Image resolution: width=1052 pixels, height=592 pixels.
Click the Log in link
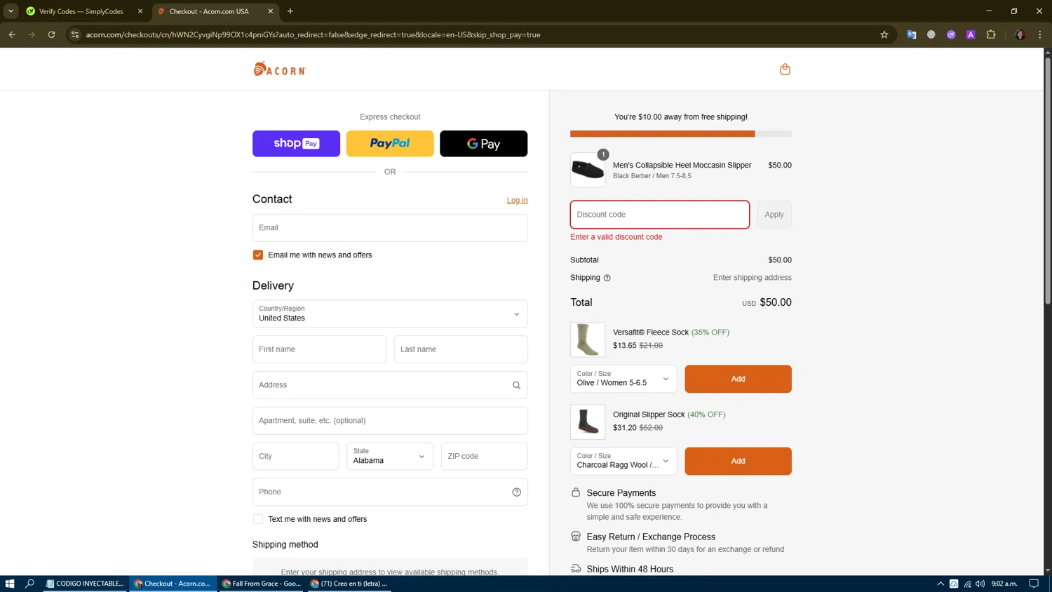517,200
